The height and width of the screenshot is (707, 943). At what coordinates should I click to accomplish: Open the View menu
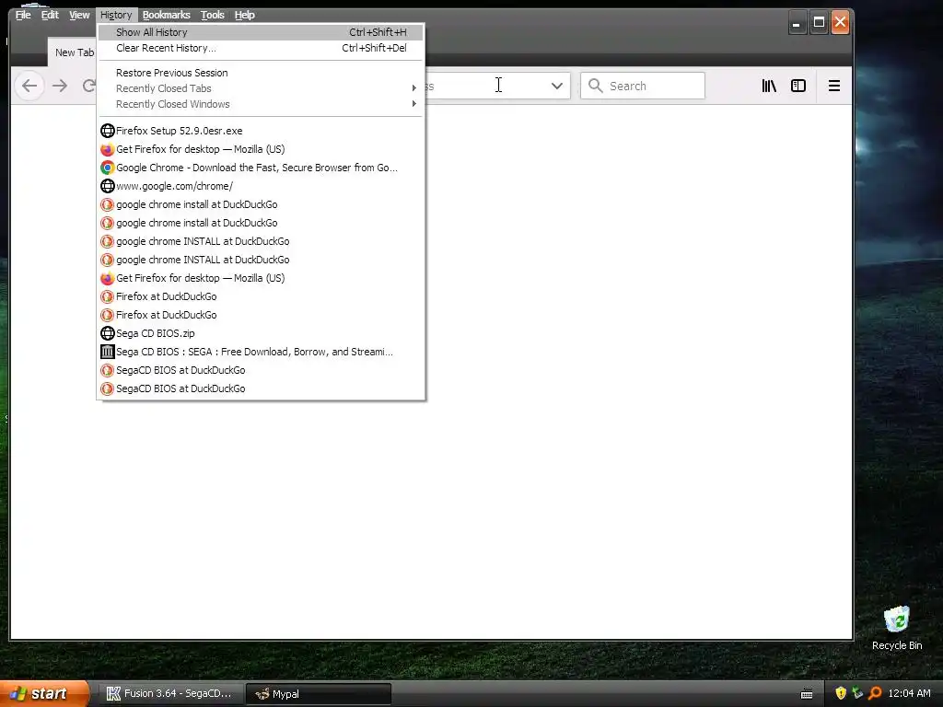coord(79,15)
